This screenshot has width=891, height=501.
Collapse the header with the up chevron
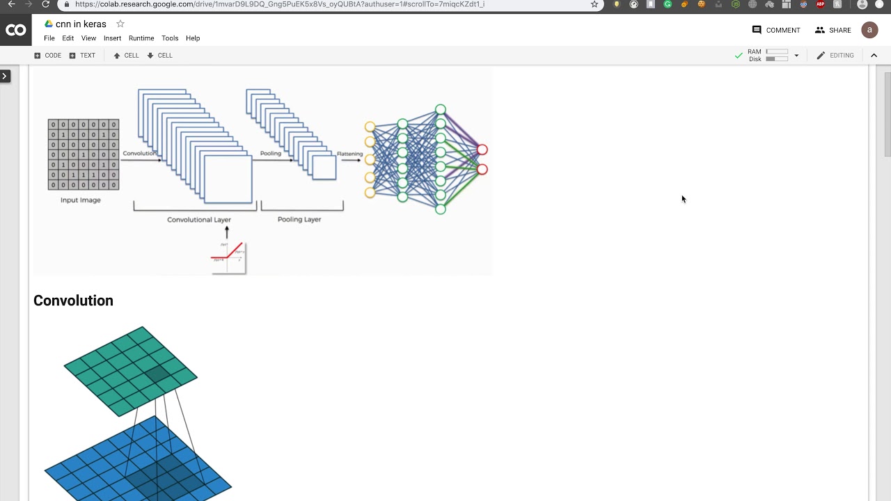click(874, 56)
